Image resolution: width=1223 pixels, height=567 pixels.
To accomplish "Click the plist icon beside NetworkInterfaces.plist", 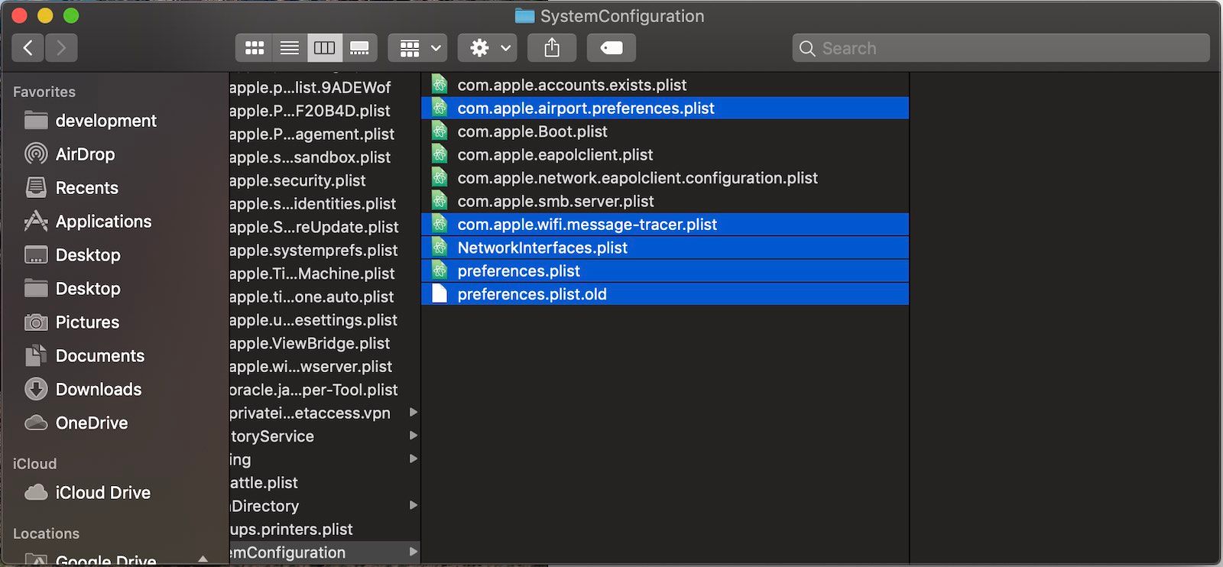I will 440,248.
